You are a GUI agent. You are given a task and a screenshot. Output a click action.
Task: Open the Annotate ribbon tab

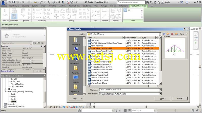coord(53,6)
